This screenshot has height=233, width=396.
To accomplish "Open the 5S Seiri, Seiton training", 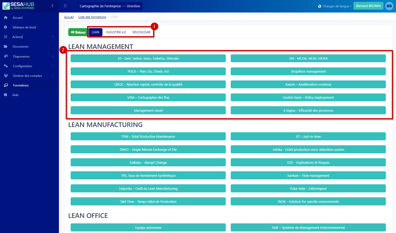I will [148, 59].
